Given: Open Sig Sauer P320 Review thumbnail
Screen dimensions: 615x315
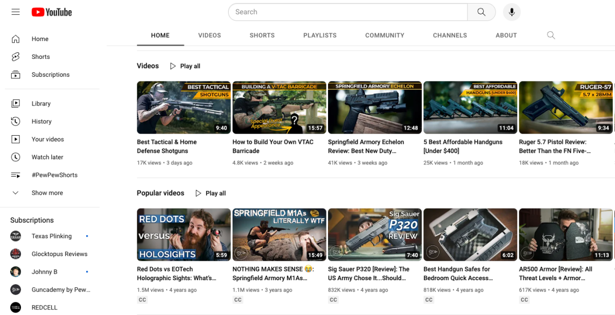Looking at the screenshot, I should pyautogui.click(x=375, y=235).
